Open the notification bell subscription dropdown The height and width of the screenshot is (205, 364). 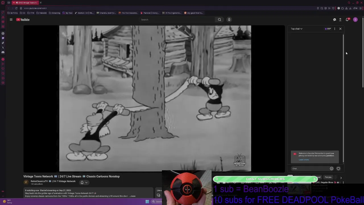(x=84, y=183)
